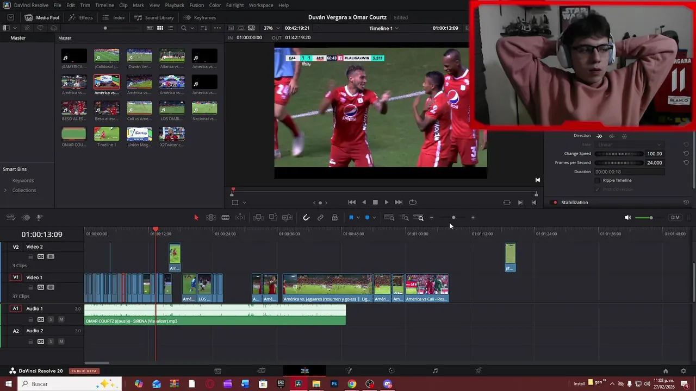Open Timeline View Options icon
The width and height of the screenshot is (696, 391).
tap(10, 218)
